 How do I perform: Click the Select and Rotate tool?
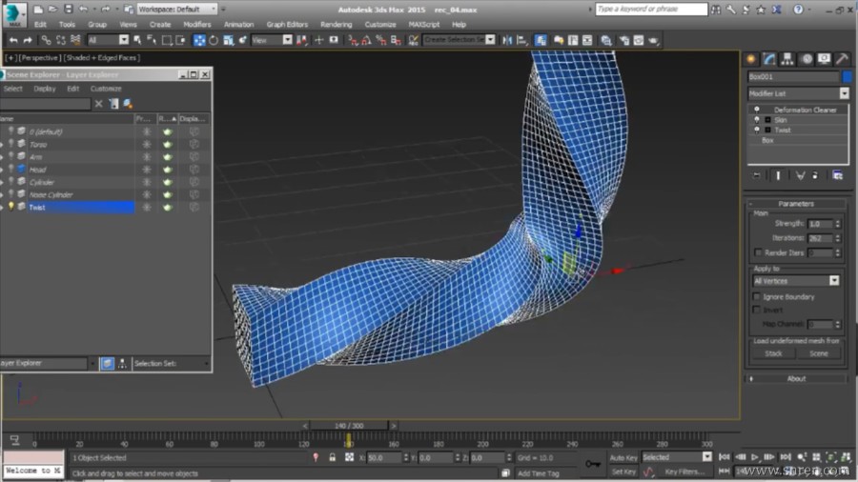tap(214, 41)
